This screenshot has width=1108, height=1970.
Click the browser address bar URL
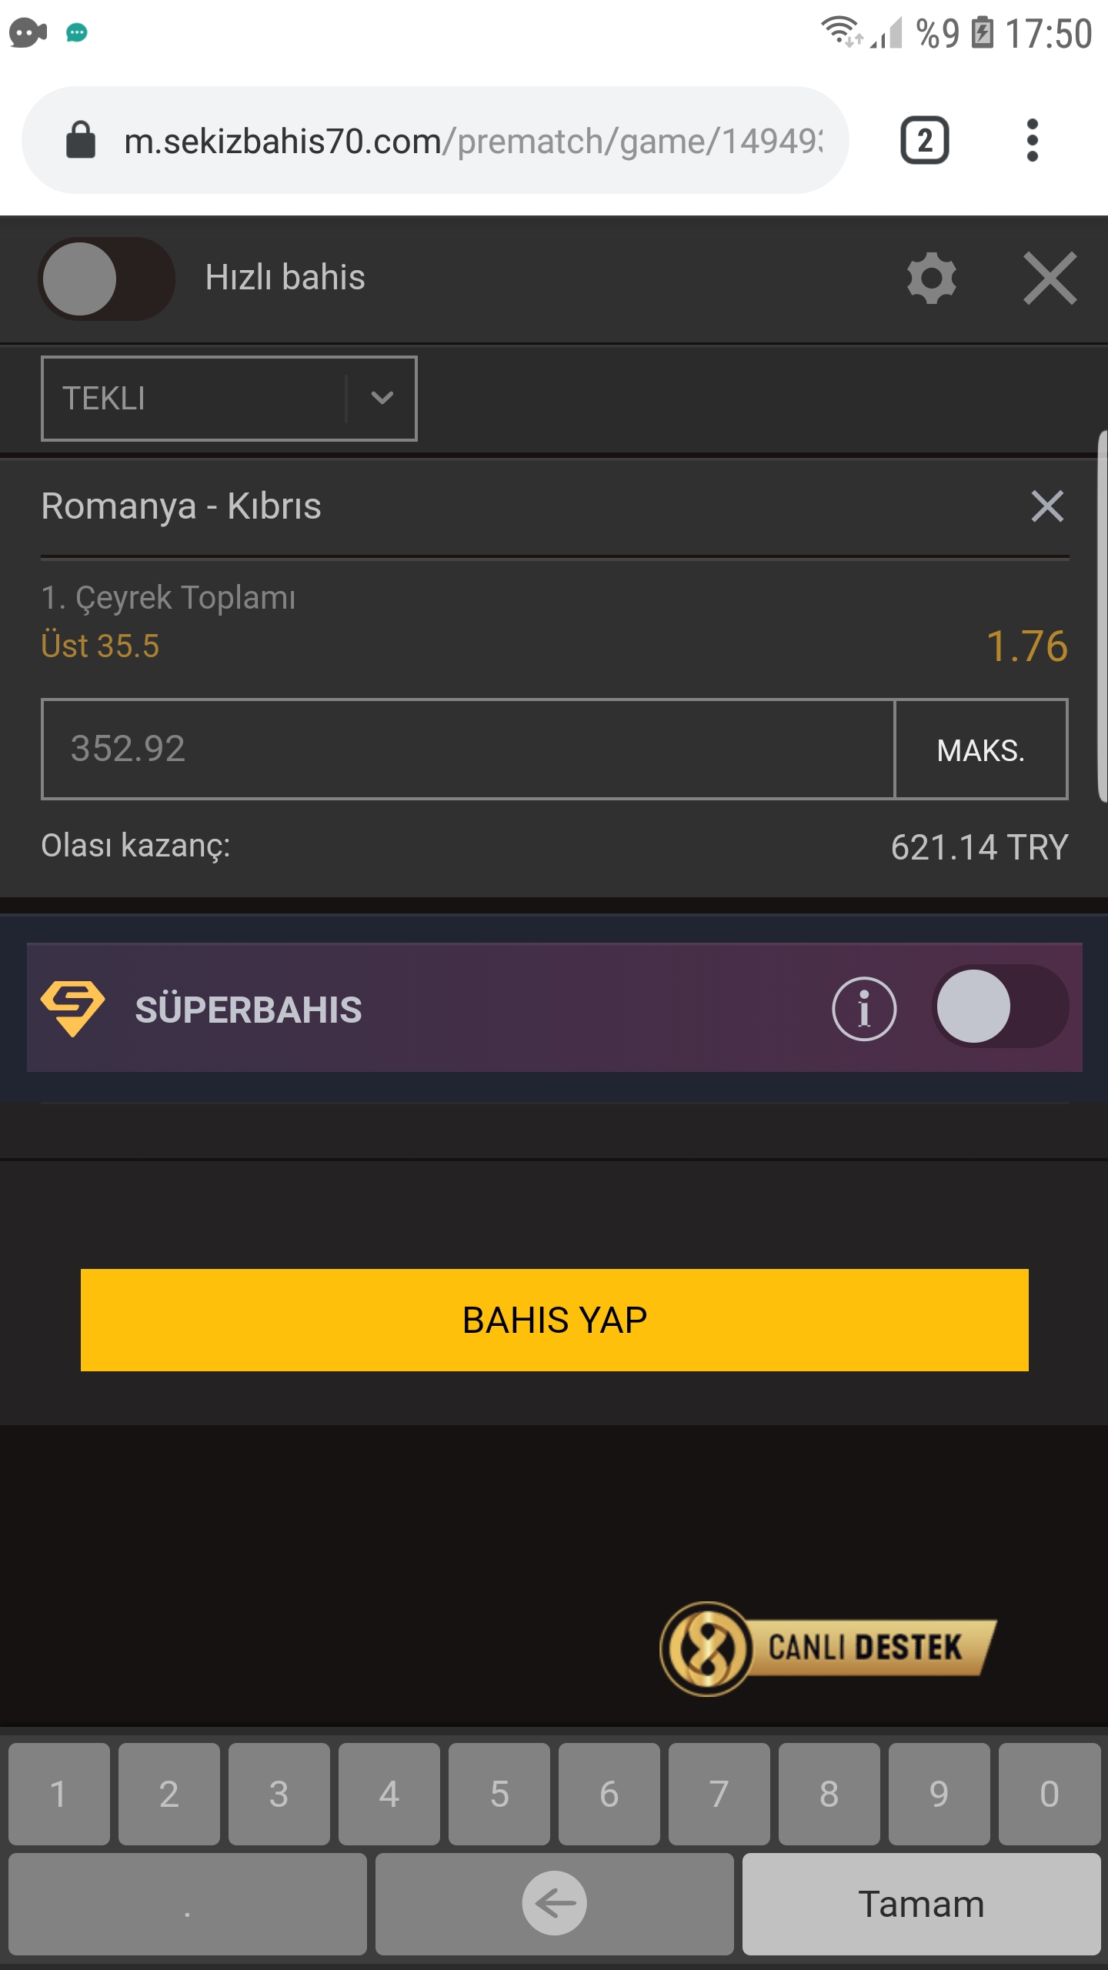[473, 141]
